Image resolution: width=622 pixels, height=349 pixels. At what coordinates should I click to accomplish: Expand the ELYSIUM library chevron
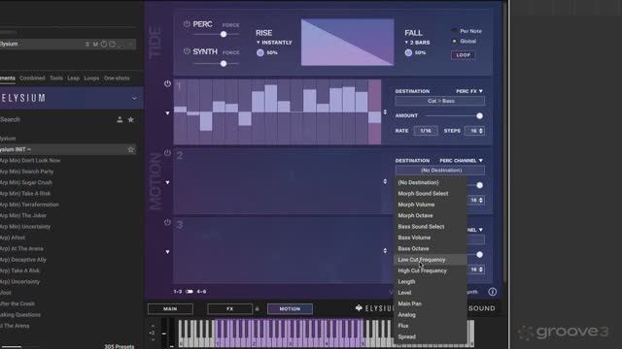[x=134, y=98]
